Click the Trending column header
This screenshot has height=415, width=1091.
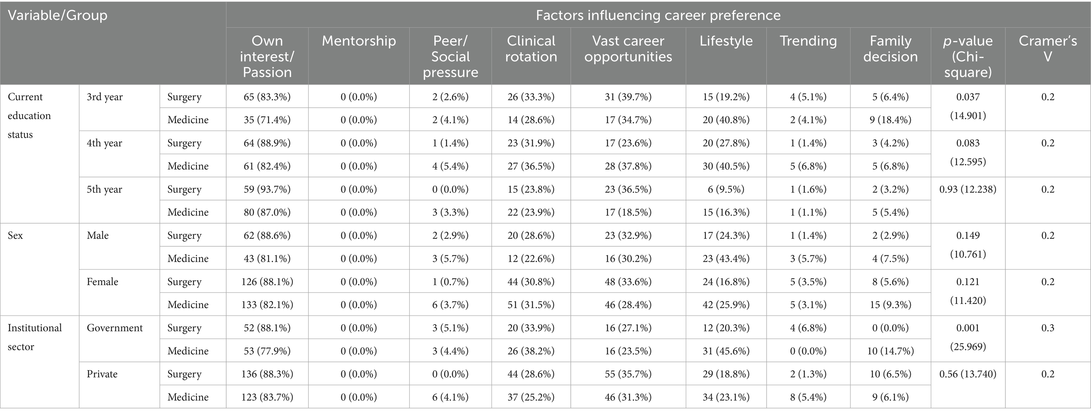(x=808, y=41)
